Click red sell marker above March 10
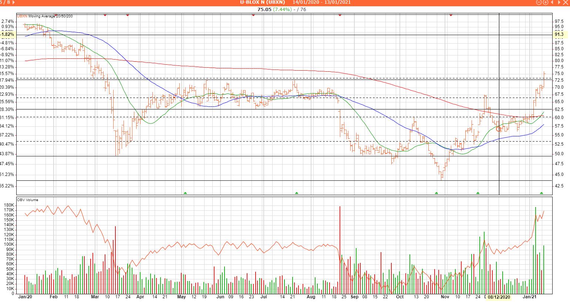Screen dimensions: 570x302 tap(105, 15)
